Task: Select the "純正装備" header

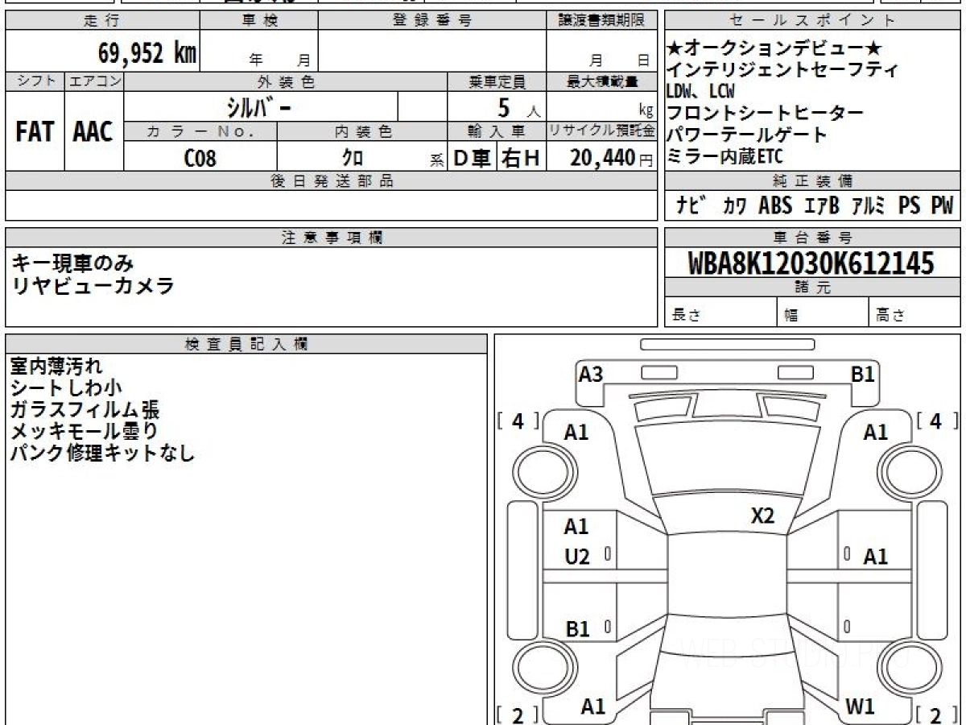Action: click(813, 181)
